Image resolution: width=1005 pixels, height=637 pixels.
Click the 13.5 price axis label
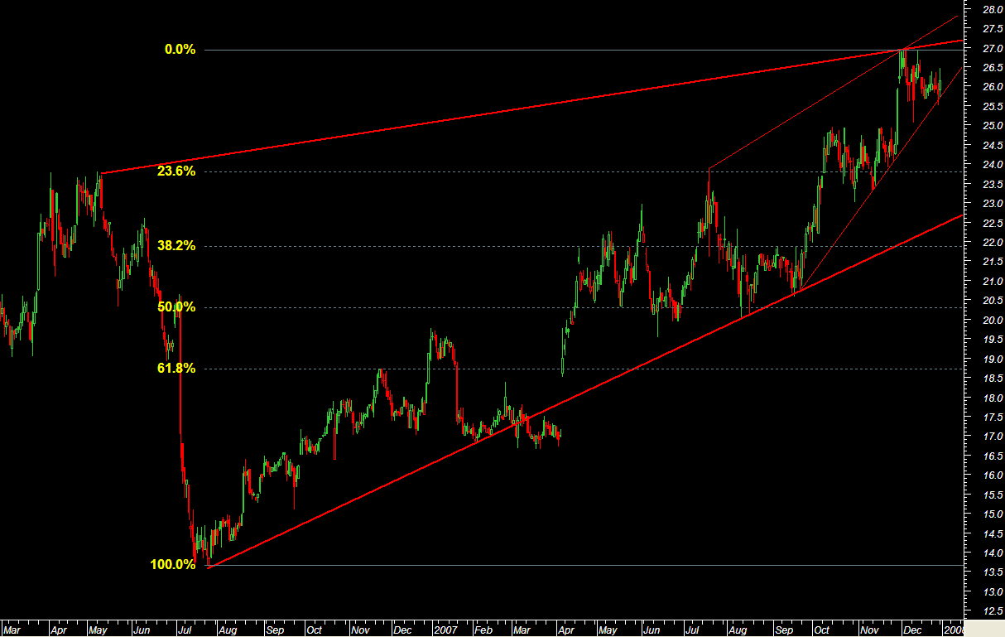[993, 573]
